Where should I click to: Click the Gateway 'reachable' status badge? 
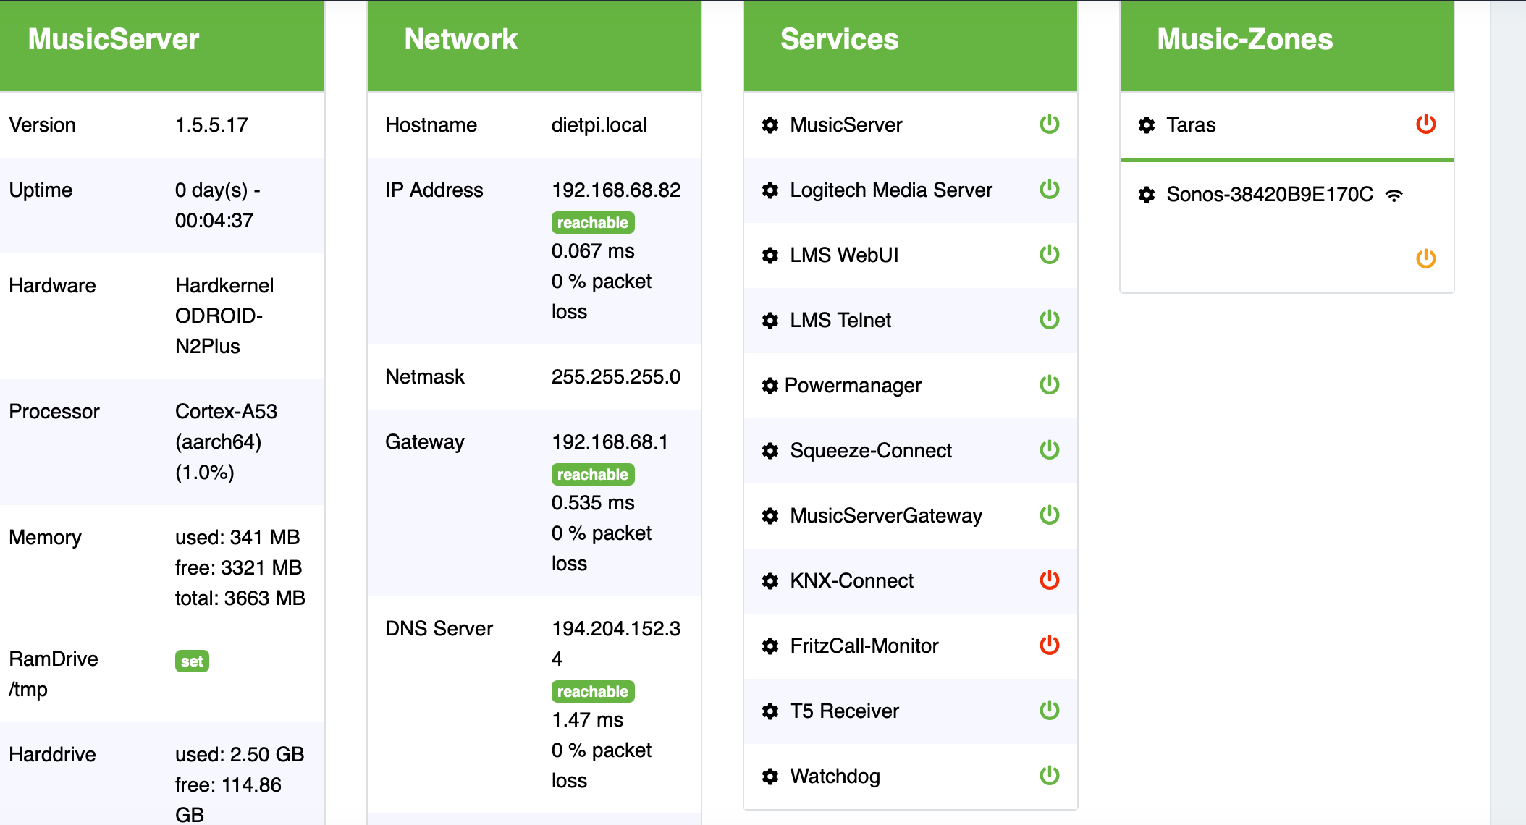pos(593,474)
